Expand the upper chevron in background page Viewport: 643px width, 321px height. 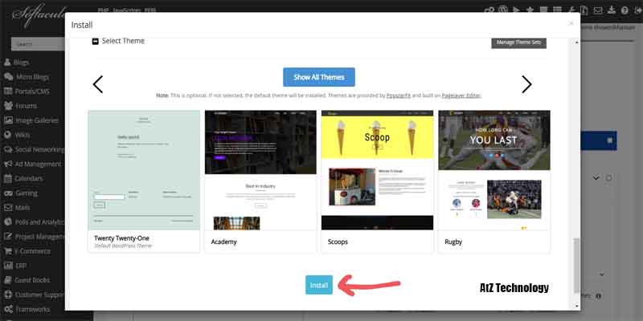[596, 177]
